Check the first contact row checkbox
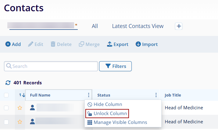Image resolution: width=218 pixels, height=130 pixels. (x=6, y=107)
